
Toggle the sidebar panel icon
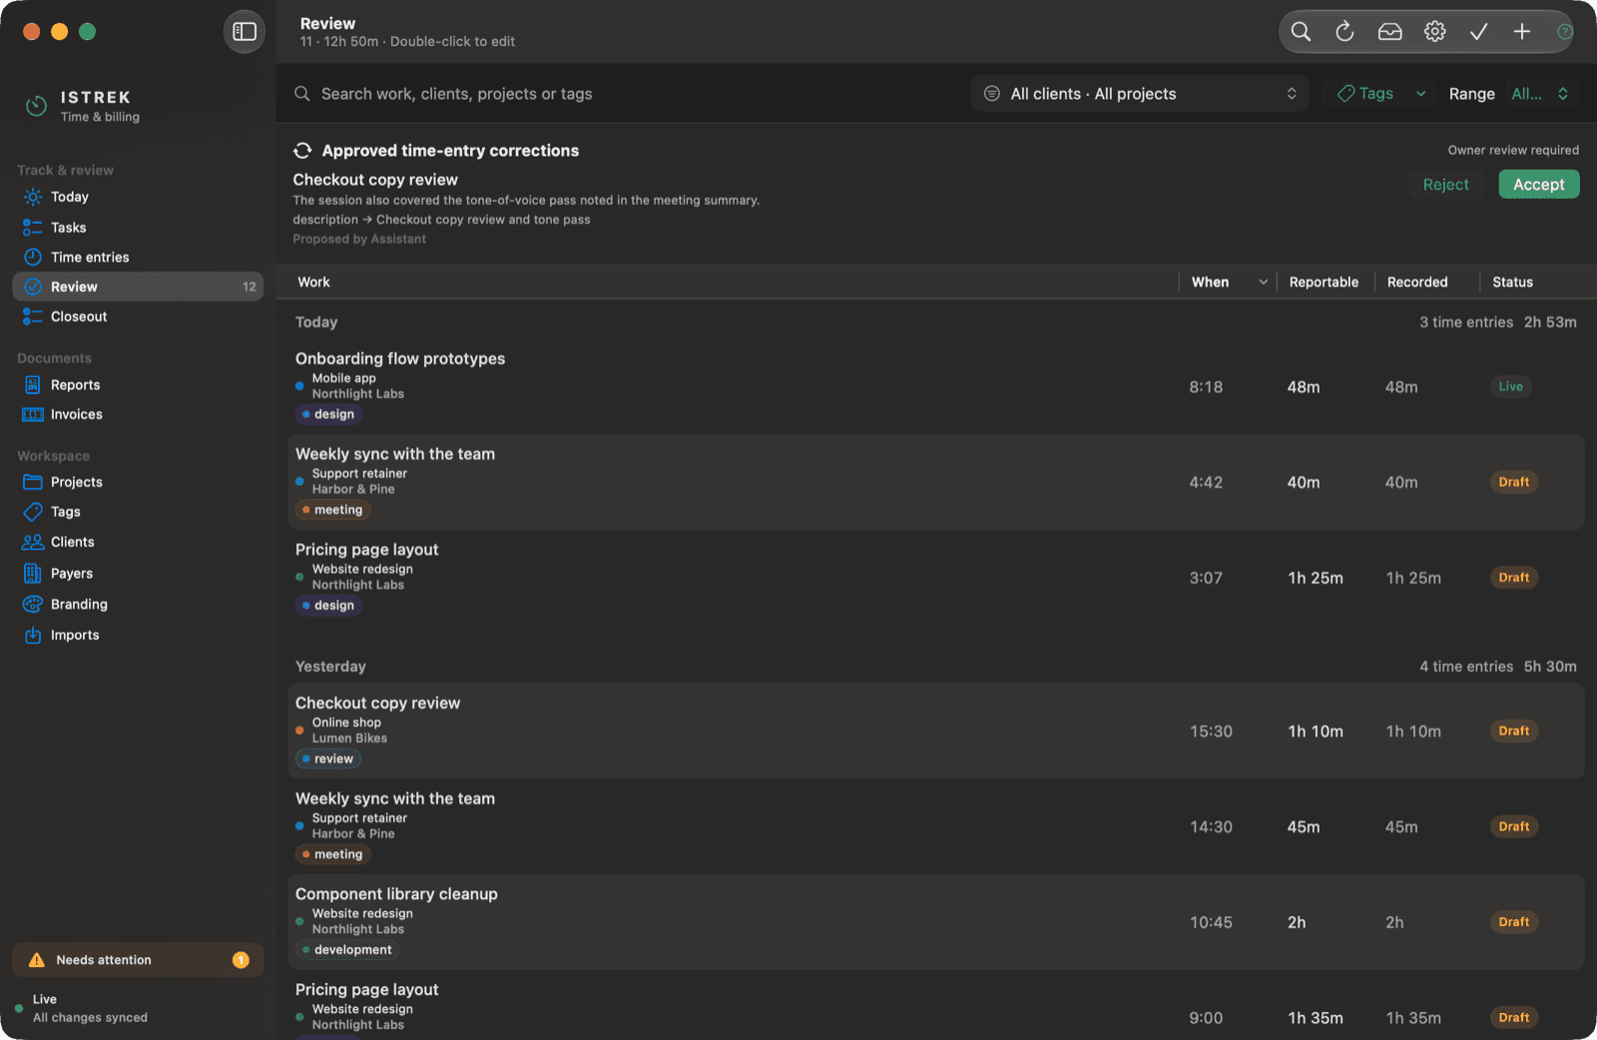(x=245, y=32)
